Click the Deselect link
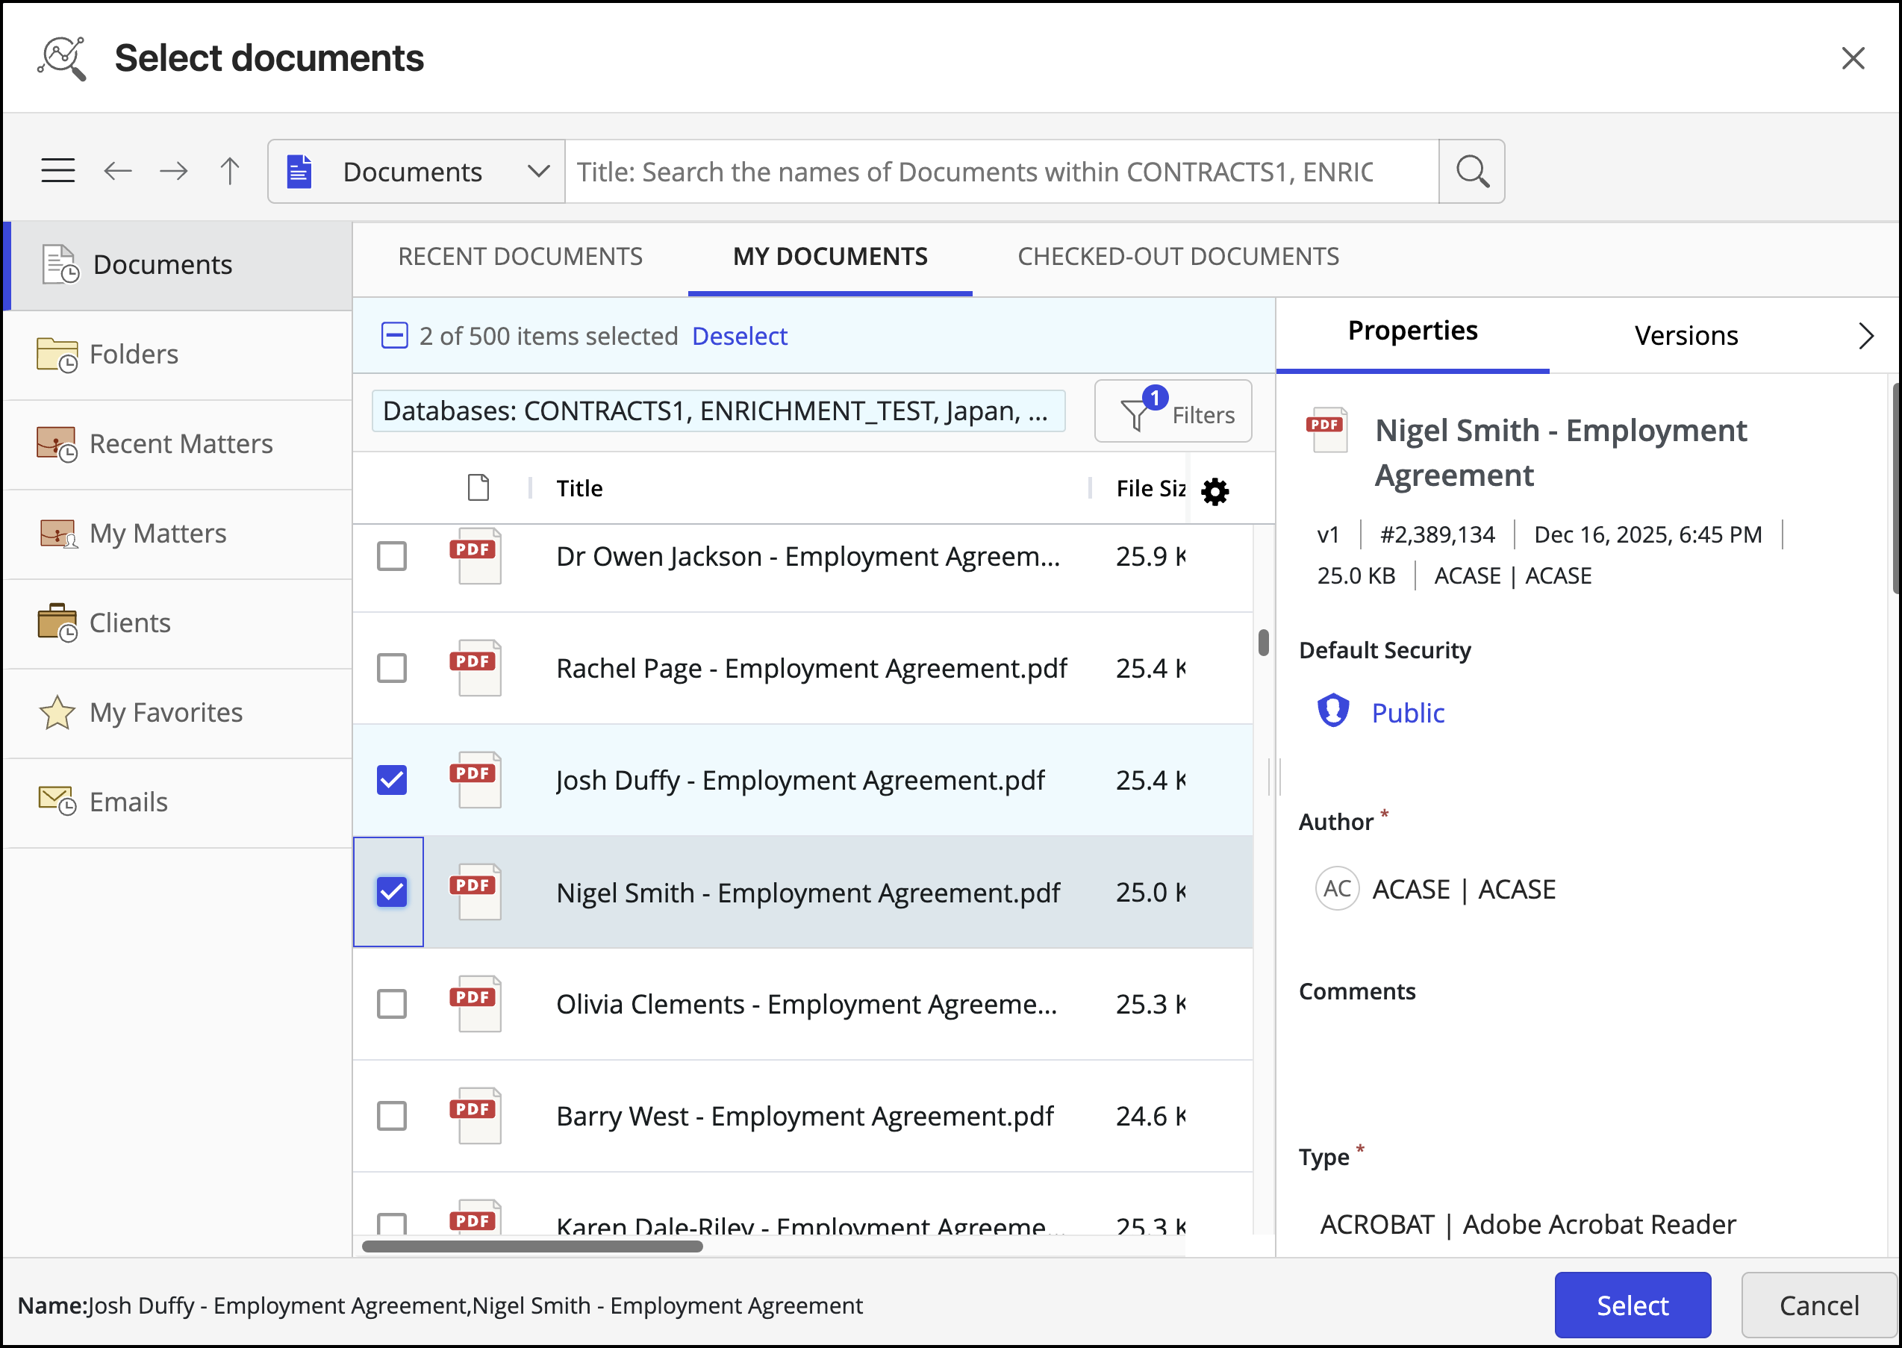The image size is (1902, 1348). click(739, 336)
